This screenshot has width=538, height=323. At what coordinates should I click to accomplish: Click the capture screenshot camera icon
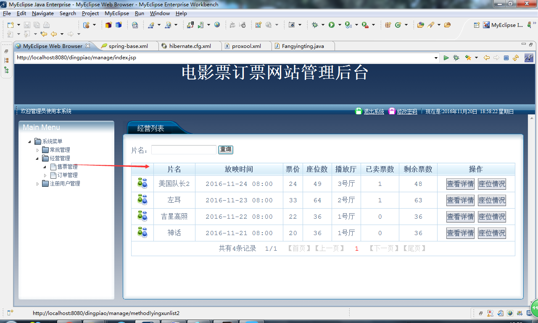[x=292, y=25]
